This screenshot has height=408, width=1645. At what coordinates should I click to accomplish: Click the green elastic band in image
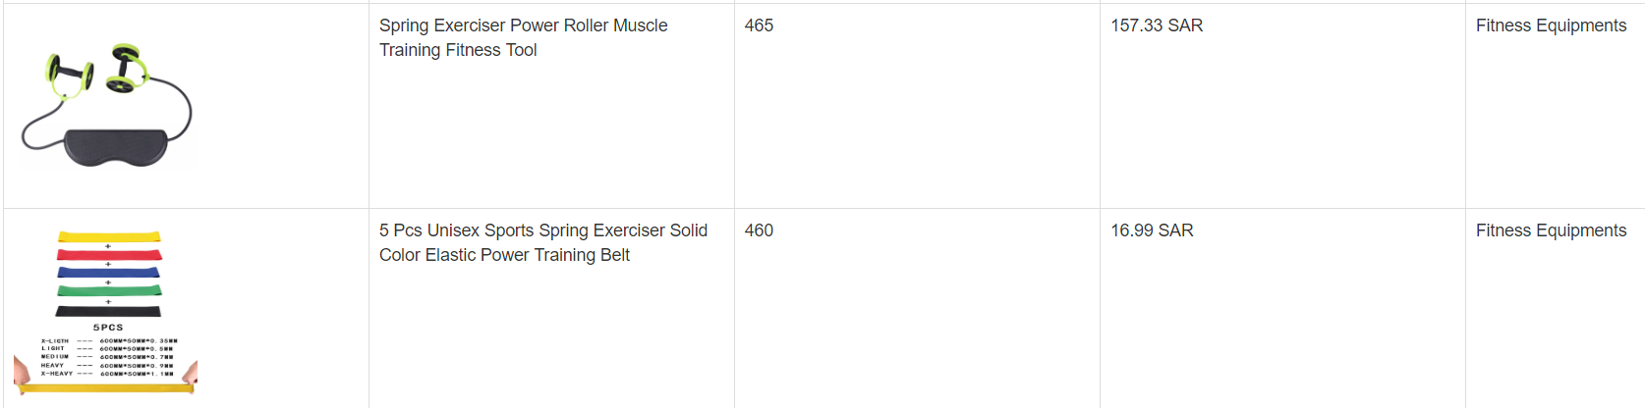point(108,291)
